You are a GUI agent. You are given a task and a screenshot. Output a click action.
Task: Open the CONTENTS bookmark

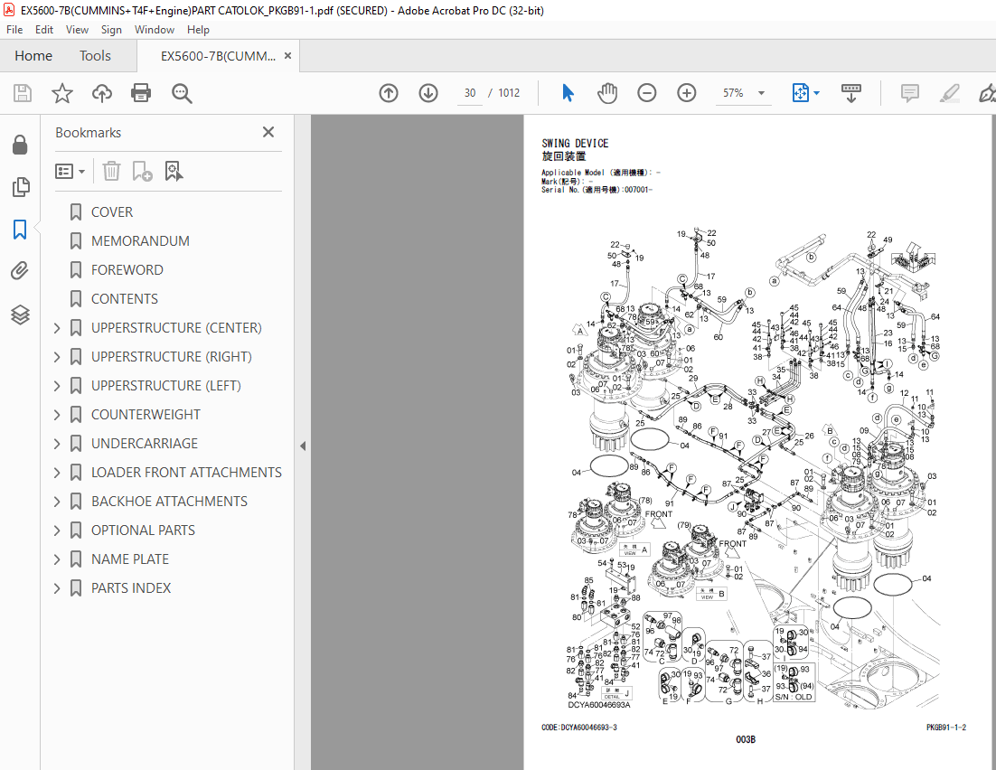pyautogui.click(x=125, y=298)
